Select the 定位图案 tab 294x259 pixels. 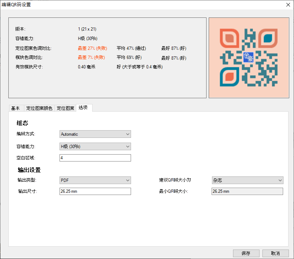click(x=65, y=108)
